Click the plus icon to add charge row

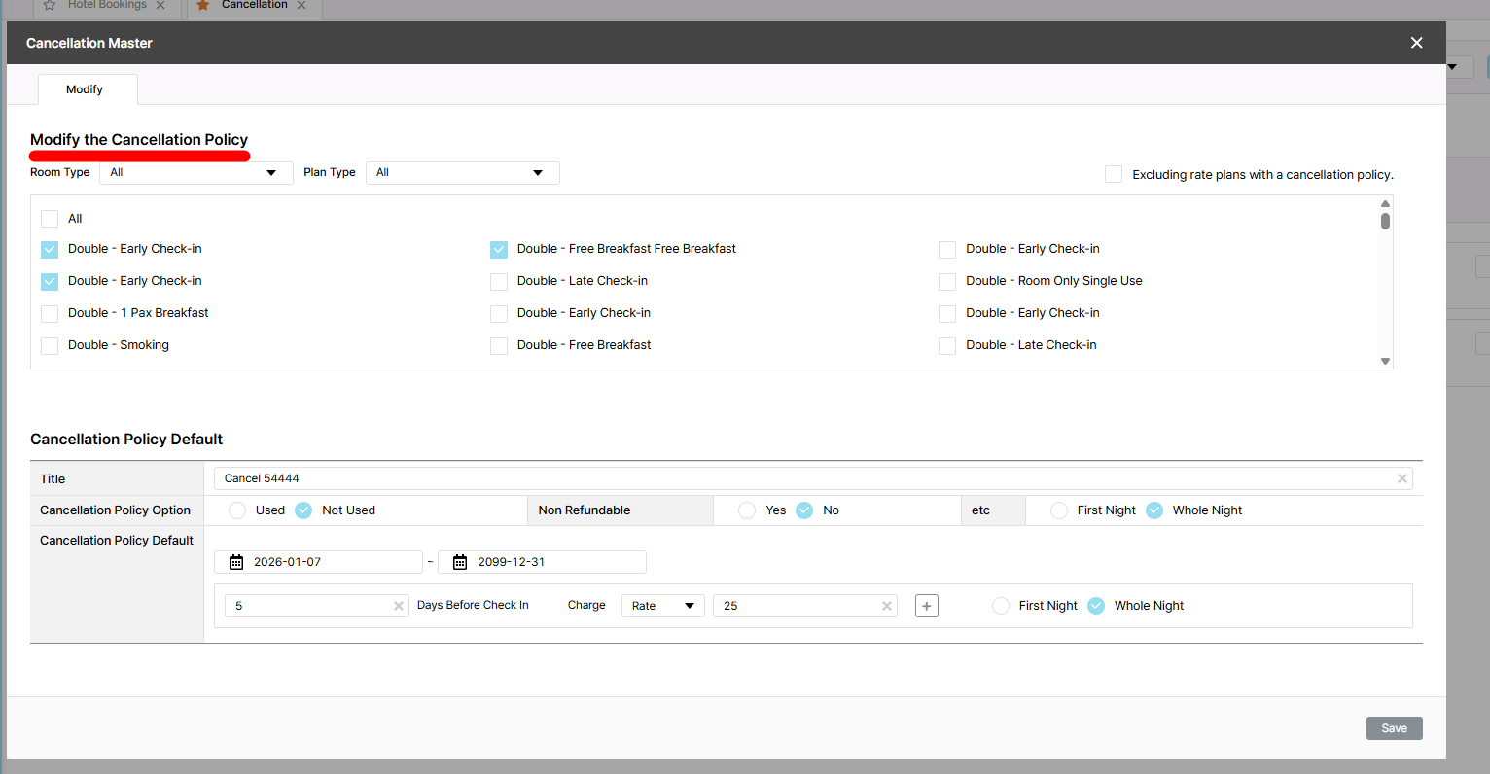927,606
